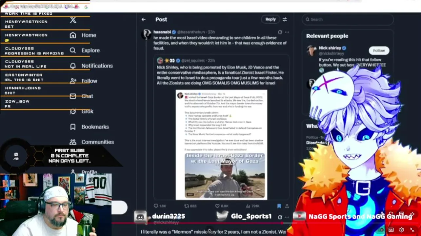This screenshot has width=421, height=236.
Task: Open Chat in the X sidebar
Action: (82, 96)
